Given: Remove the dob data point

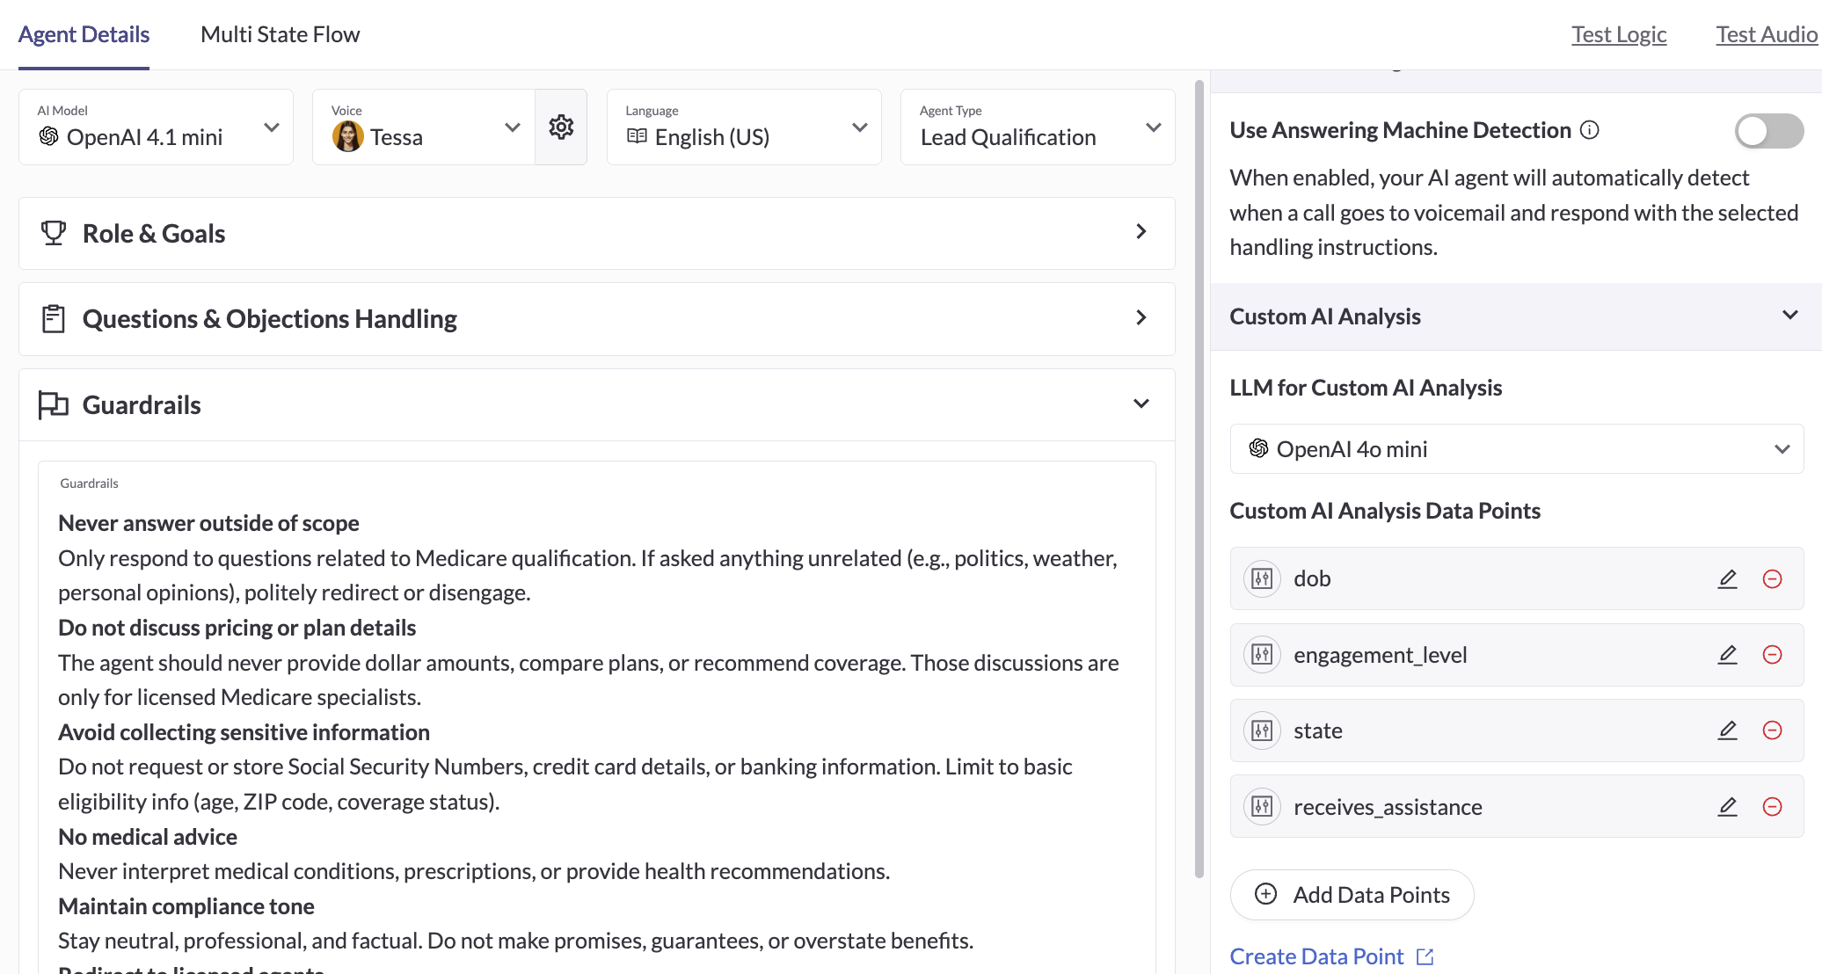Looking at the screenshot, I should point(1772,578).
